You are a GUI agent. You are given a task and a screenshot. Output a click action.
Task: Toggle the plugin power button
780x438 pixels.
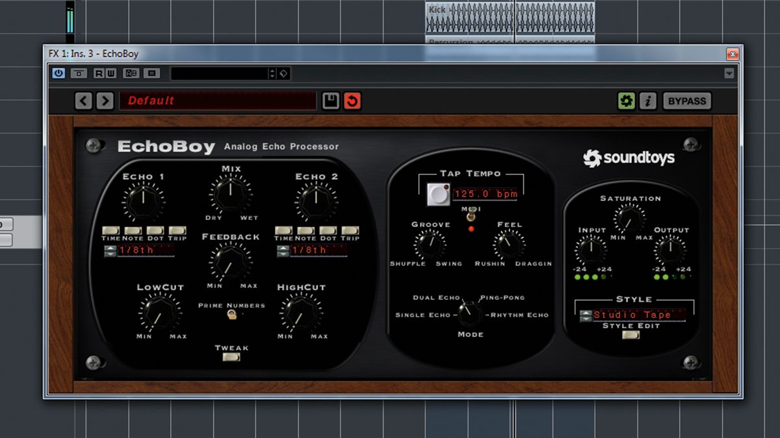[x=58, y=73]
